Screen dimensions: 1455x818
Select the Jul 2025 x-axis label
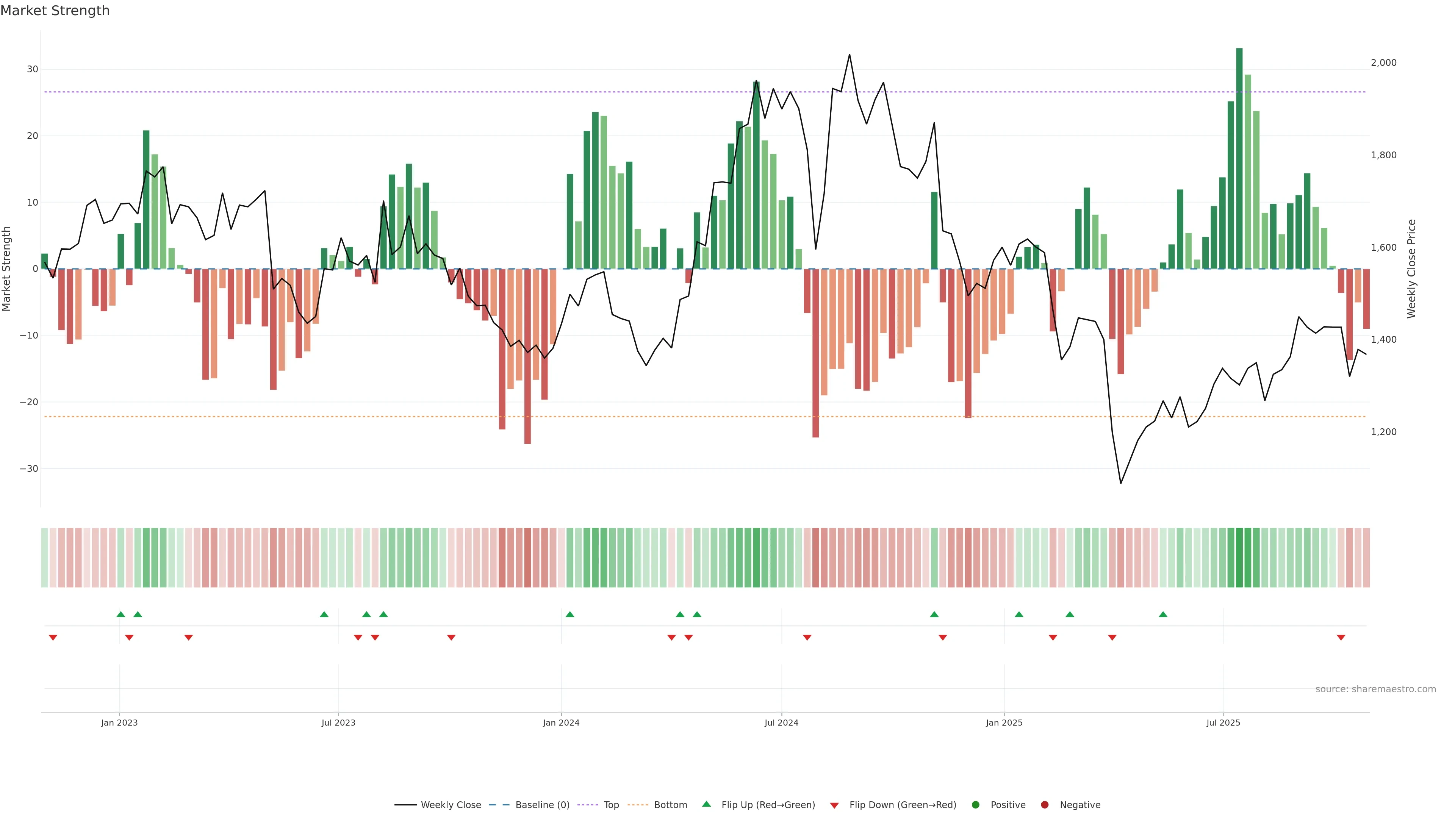tap(1223, 723)
